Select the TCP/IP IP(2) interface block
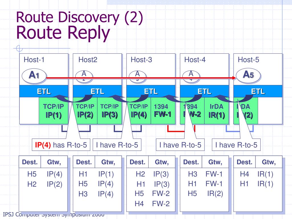Image resolution: width=292 pixels, height=219 pixels. [x=85, y=111]
